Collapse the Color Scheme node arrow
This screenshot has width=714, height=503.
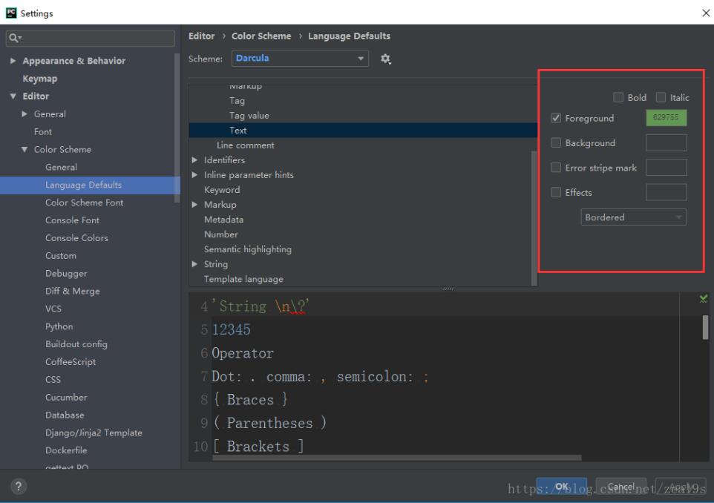click(x=24, y=149)
